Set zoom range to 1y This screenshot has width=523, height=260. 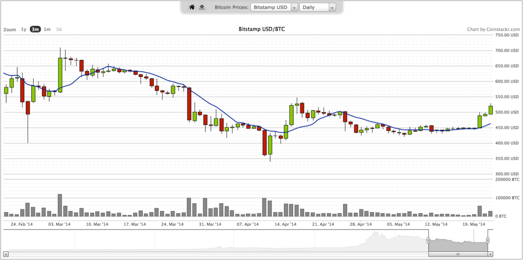(x=24, y=29)
